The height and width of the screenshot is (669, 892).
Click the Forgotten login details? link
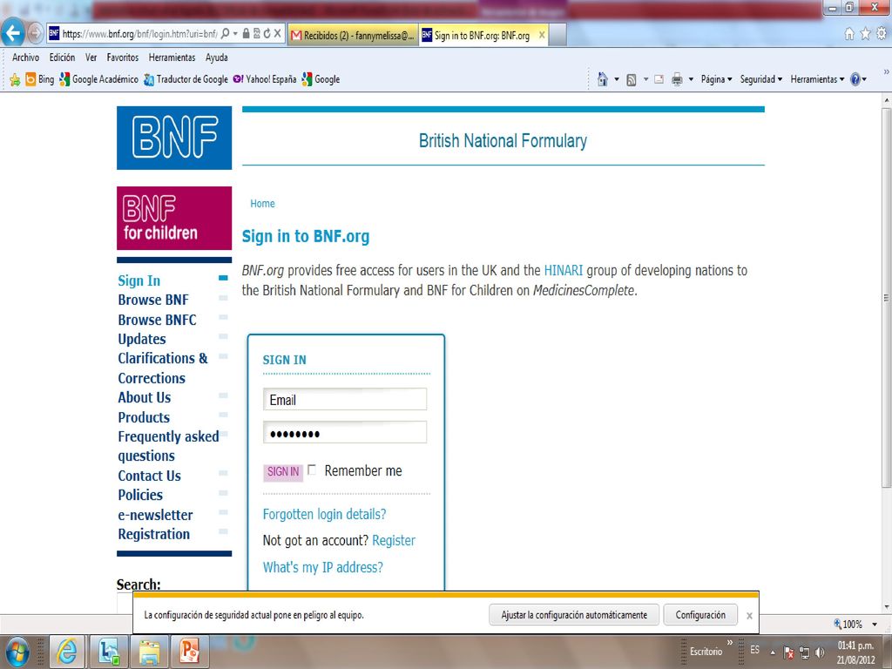click(324, 514)
